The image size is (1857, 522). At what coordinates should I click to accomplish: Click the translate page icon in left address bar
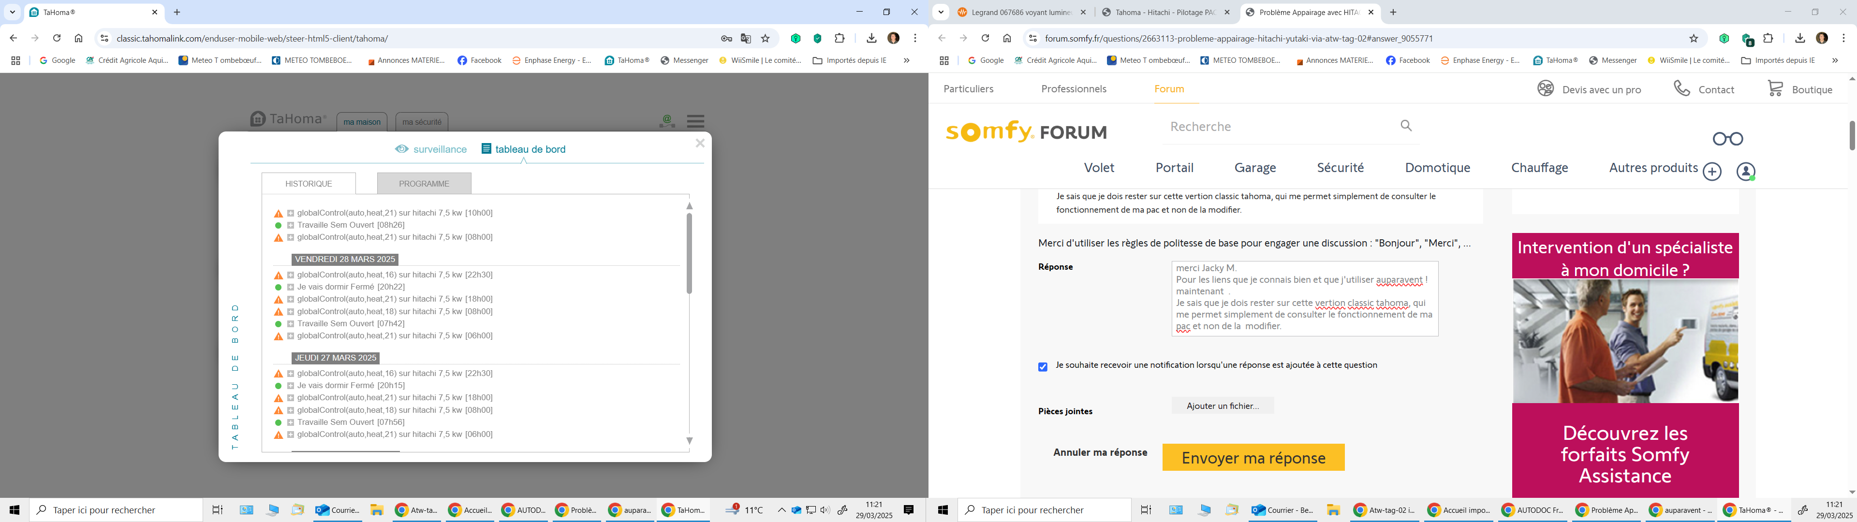click(746, 39)
